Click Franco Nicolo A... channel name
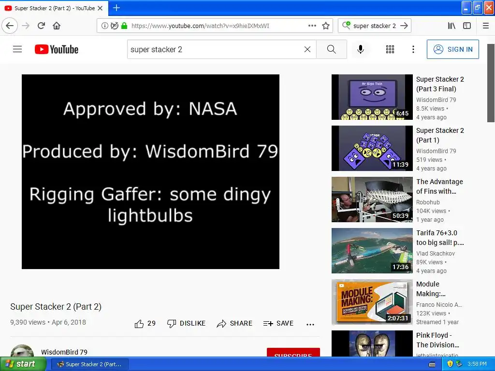The height and width of the screenshot is (371, 495). click(439, 304)
